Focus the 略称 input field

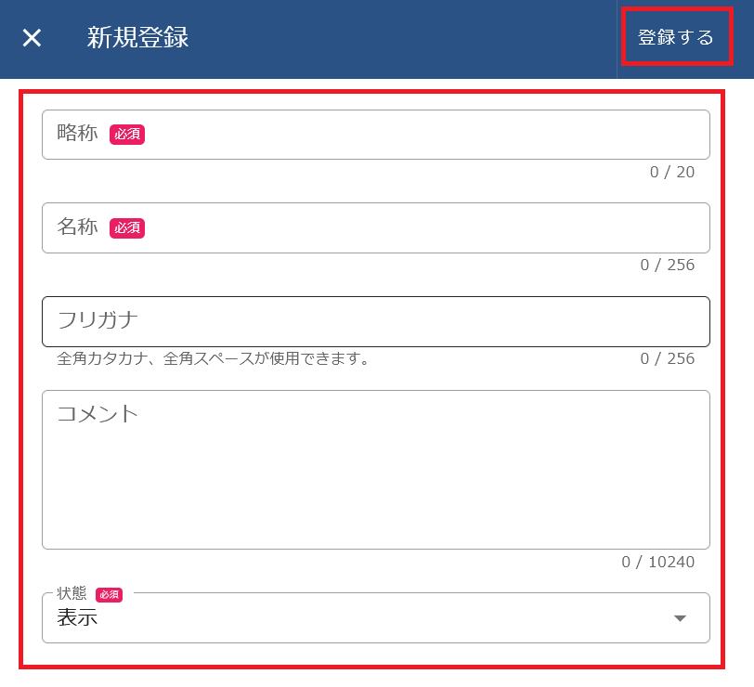pyautogui.click(x=418, y=135)
